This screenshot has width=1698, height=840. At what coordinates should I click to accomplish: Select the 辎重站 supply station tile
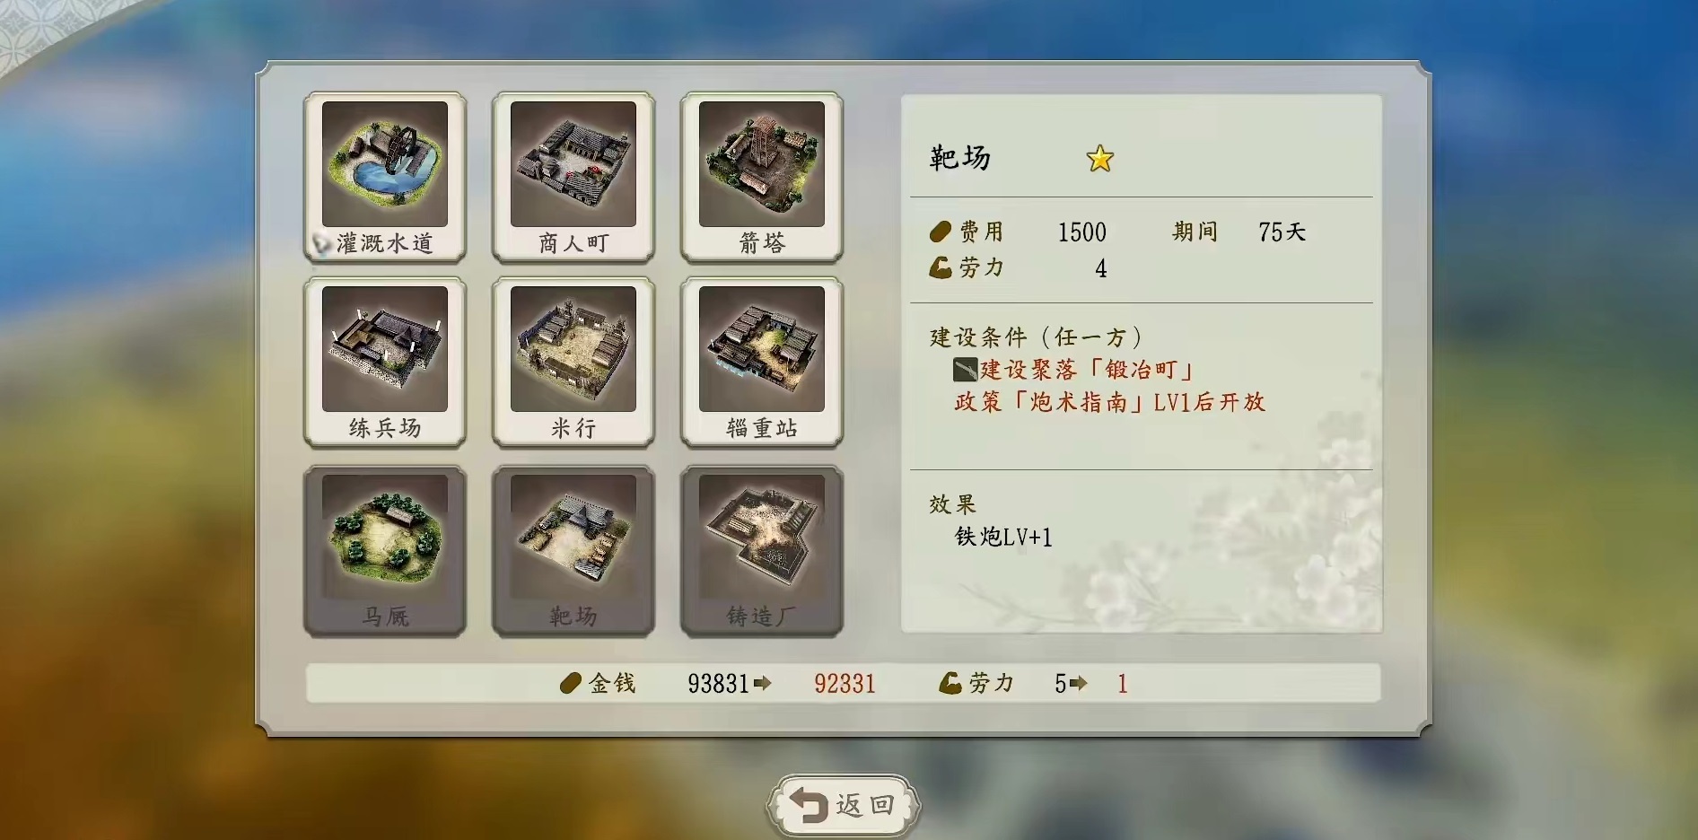tap(762, 363)
